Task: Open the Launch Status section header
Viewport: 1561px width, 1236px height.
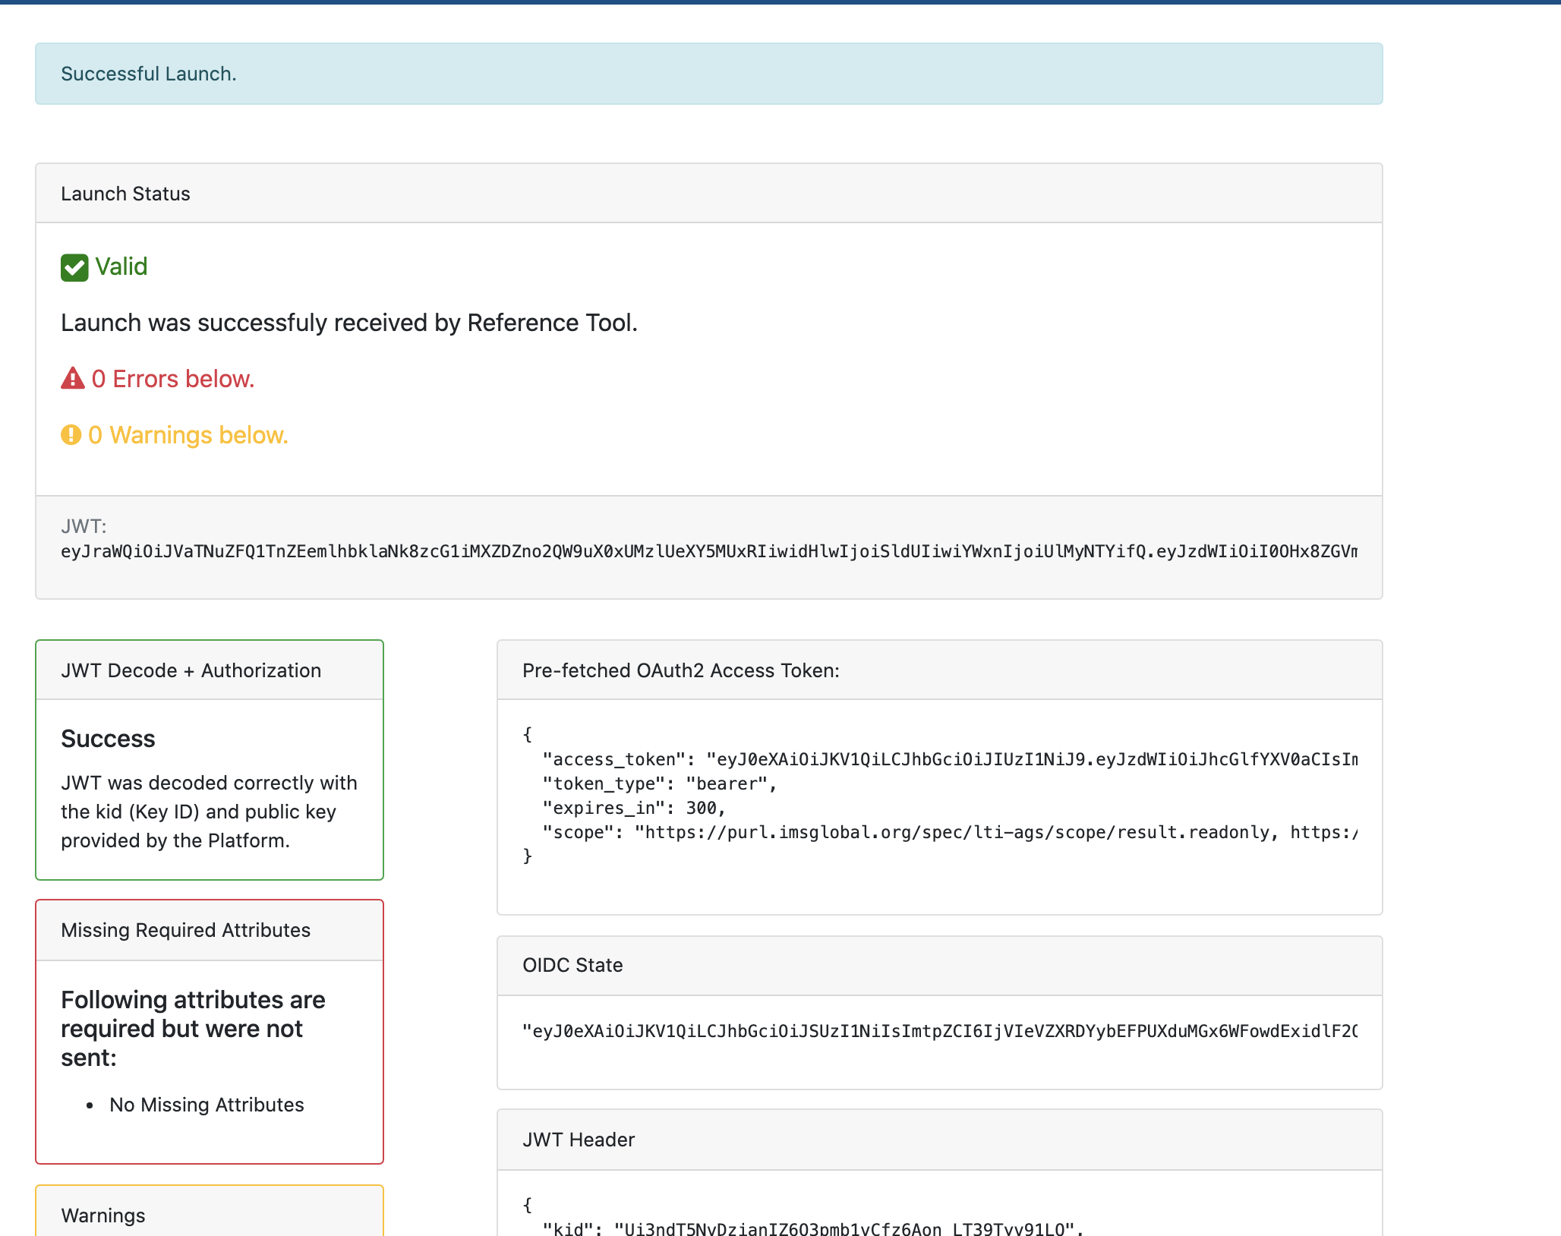Action: pyautogui.click(x=125, y=194)
